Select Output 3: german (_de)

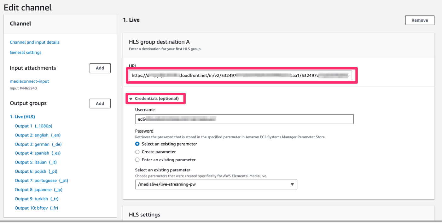[x=38, y=144]
